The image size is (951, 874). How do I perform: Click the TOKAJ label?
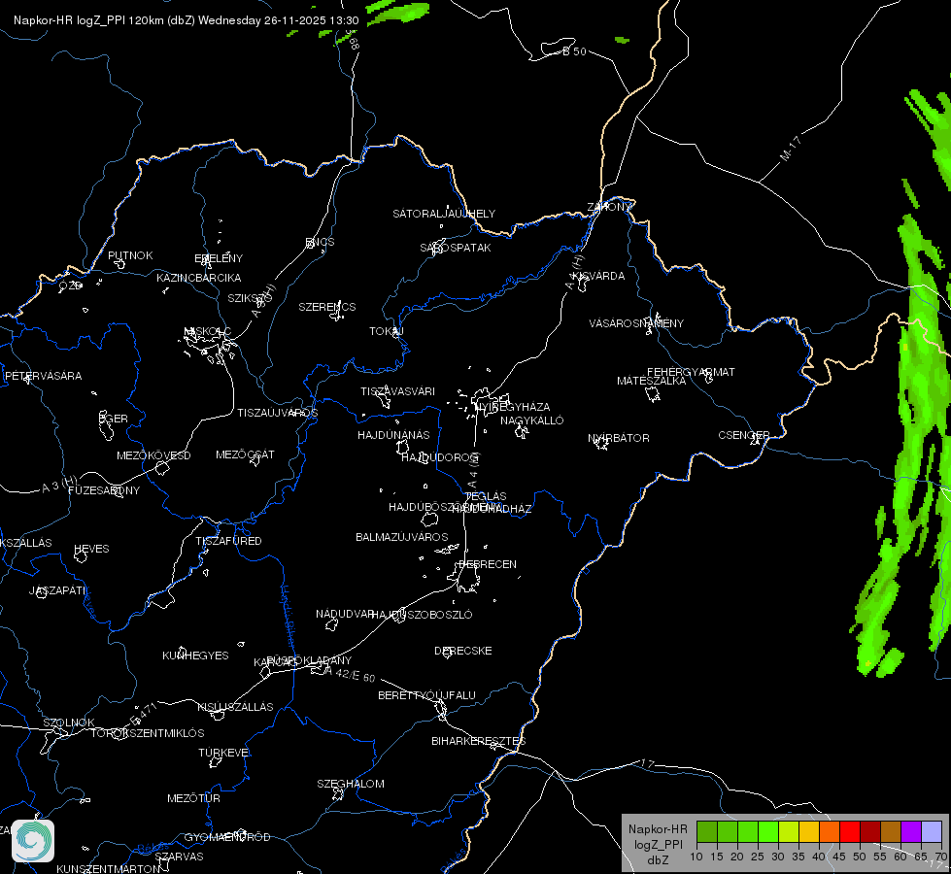click(387, 331)
